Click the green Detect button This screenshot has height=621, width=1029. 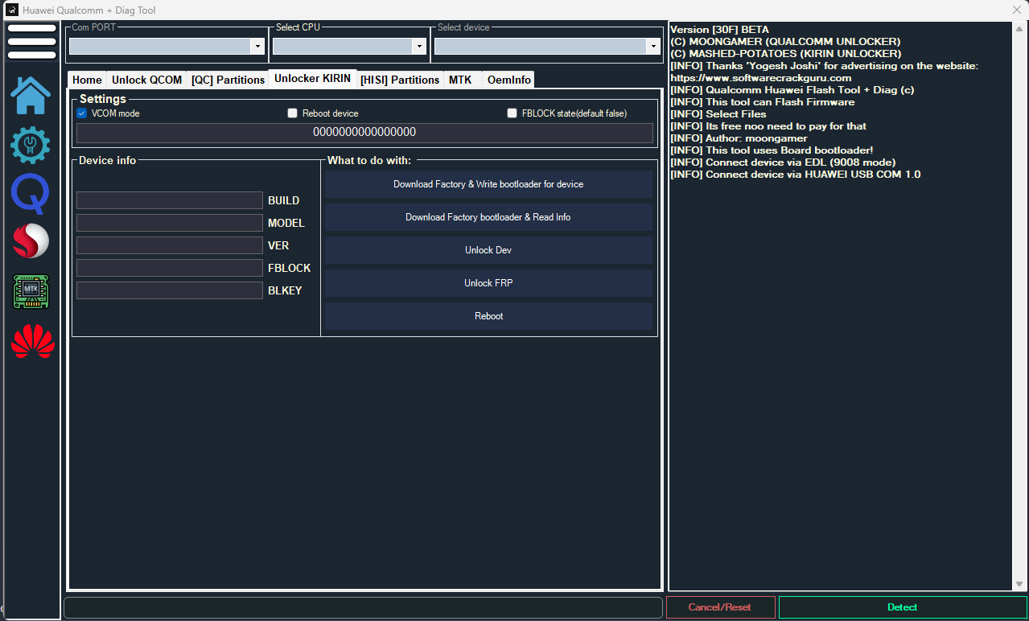pos(903,607)
